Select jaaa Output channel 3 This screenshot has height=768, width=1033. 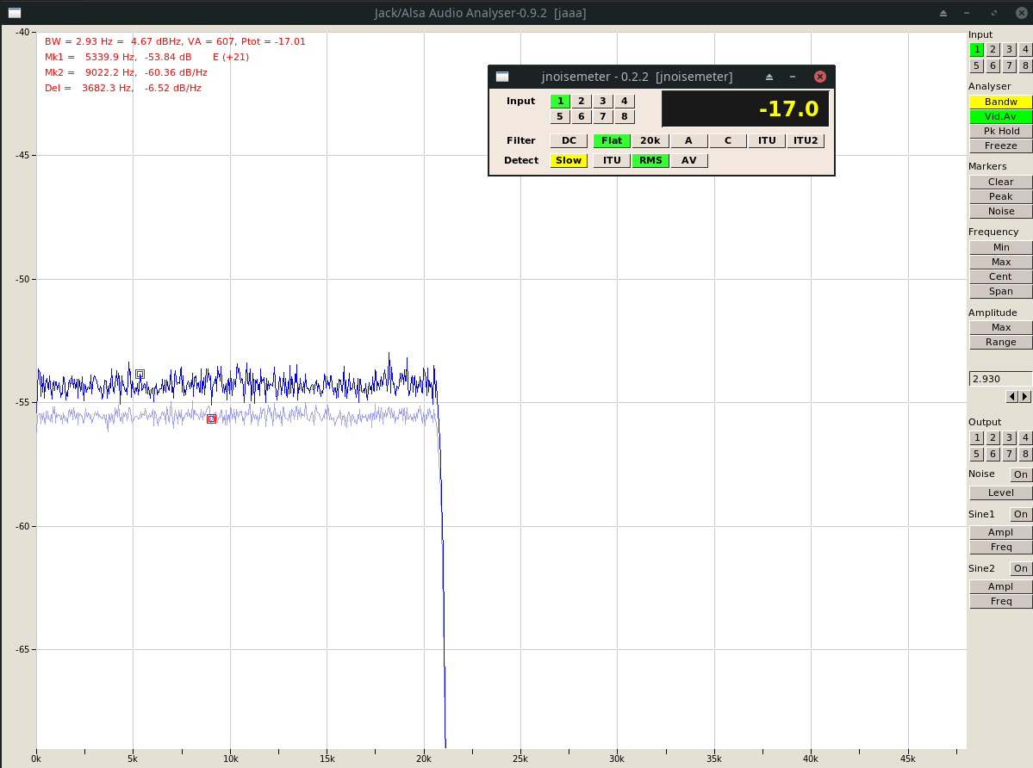pos(1009,437)
